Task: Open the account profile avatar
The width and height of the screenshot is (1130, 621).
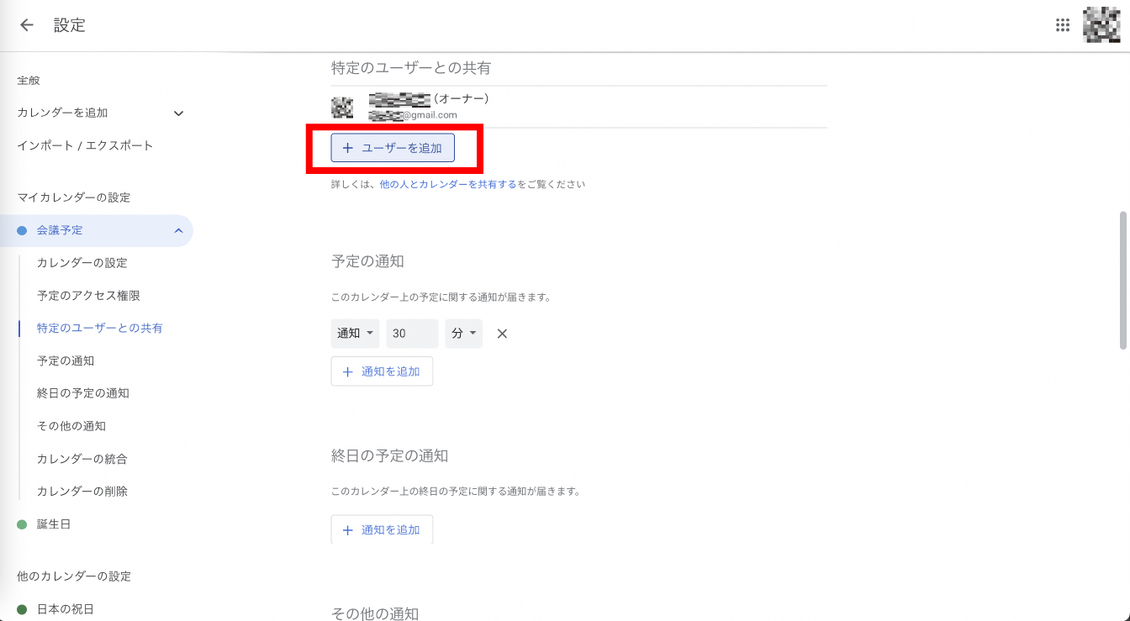Action: 1101,25
